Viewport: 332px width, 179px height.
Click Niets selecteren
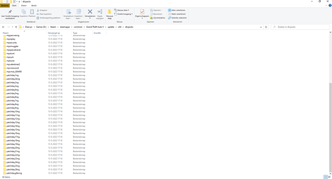177,14
